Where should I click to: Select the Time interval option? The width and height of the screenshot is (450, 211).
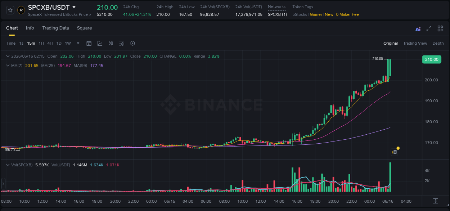tap(11, 43)
